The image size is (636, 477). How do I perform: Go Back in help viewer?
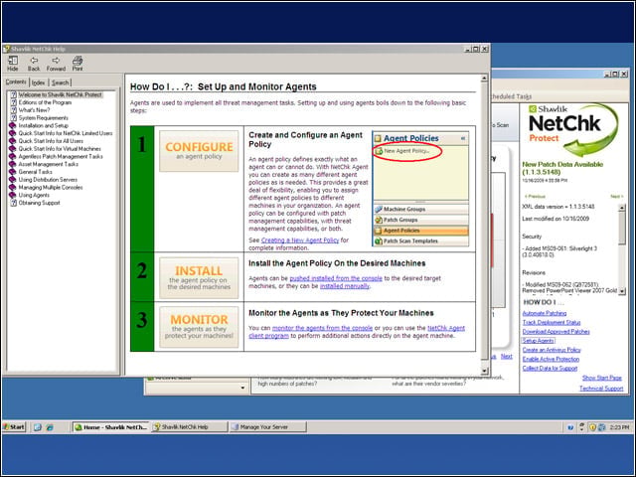pos(34,64)
